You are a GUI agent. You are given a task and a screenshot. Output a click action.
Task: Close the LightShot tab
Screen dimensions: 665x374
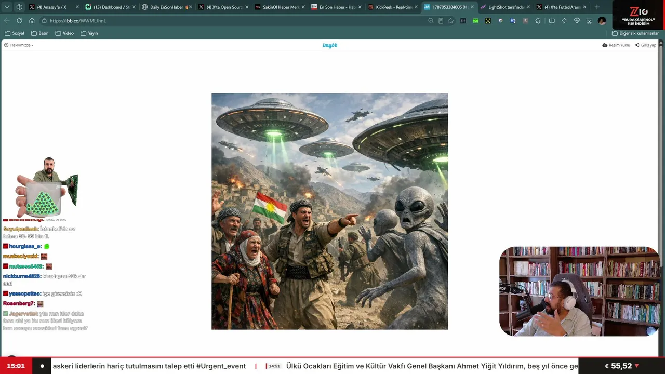[528, 7]
